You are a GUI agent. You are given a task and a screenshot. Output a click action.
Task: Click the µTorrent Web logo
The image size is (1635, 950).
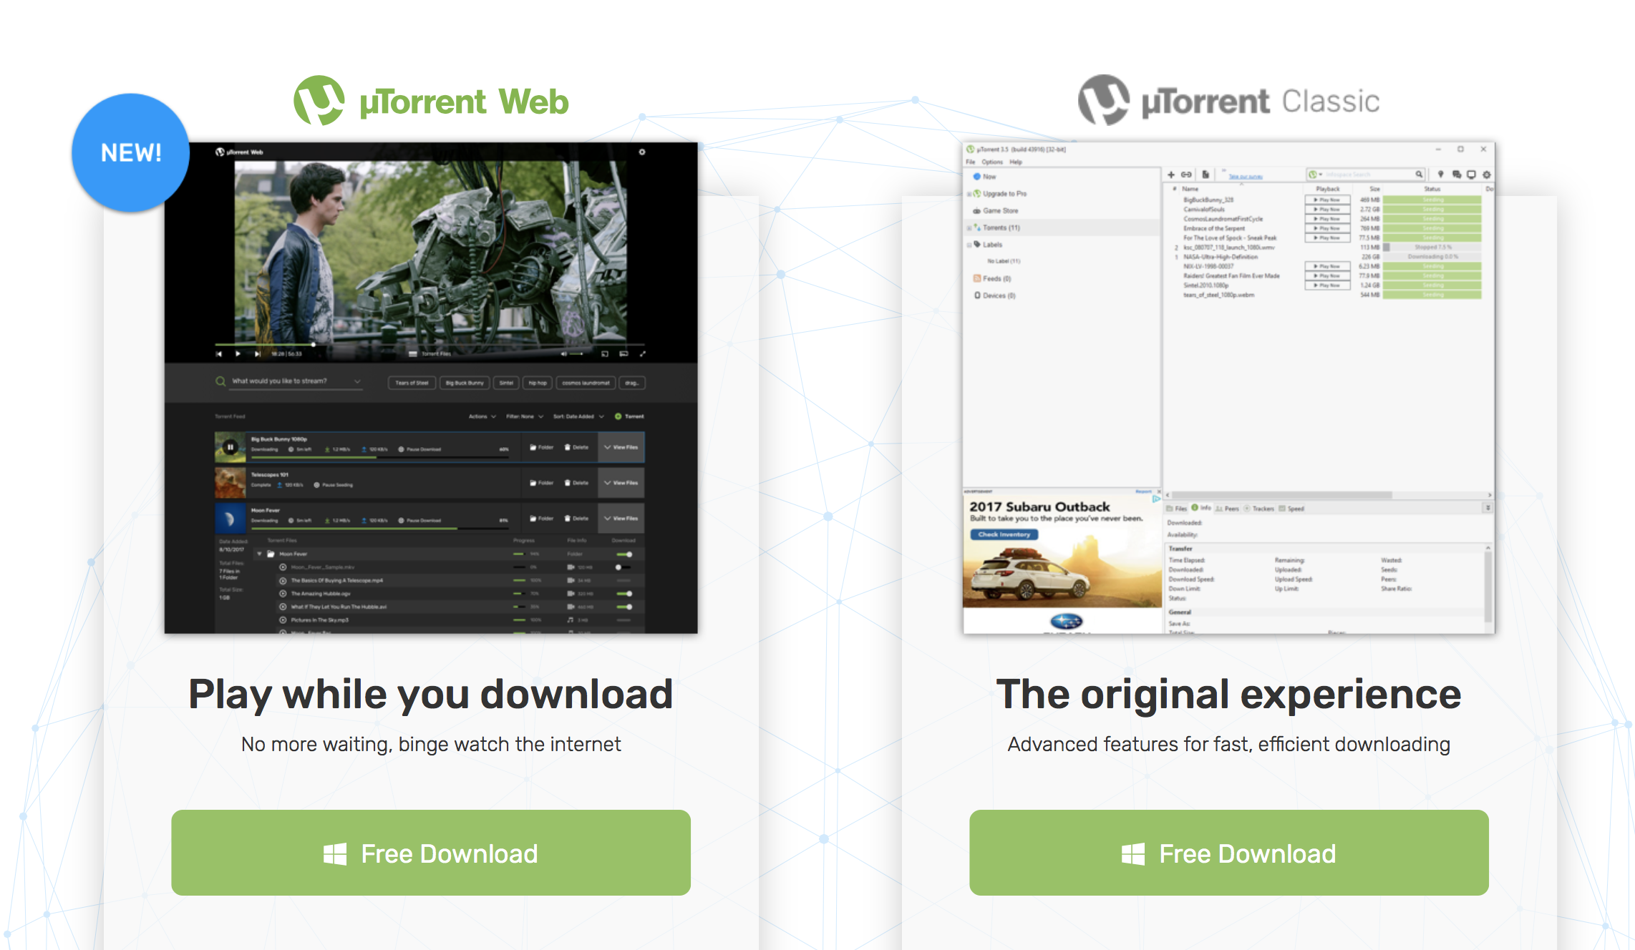click(x=431, y=101)
